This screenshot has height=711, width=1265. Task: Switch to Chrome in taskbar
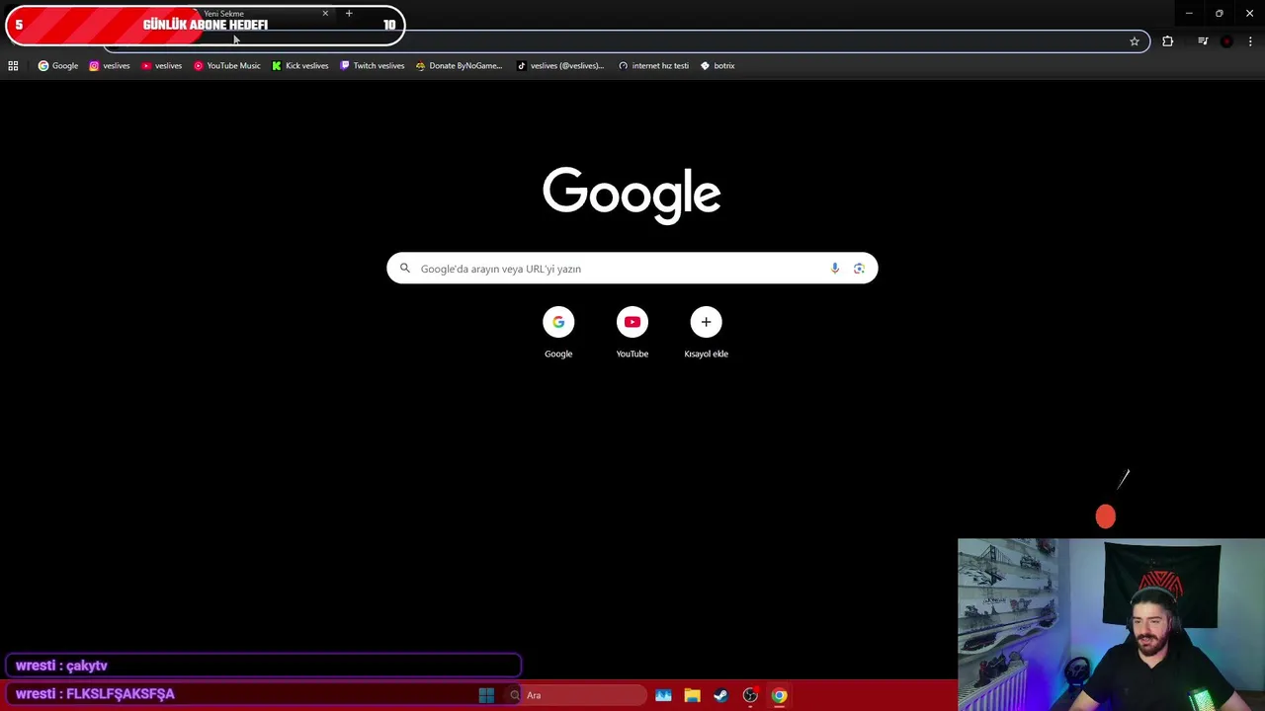click(779, 695)
